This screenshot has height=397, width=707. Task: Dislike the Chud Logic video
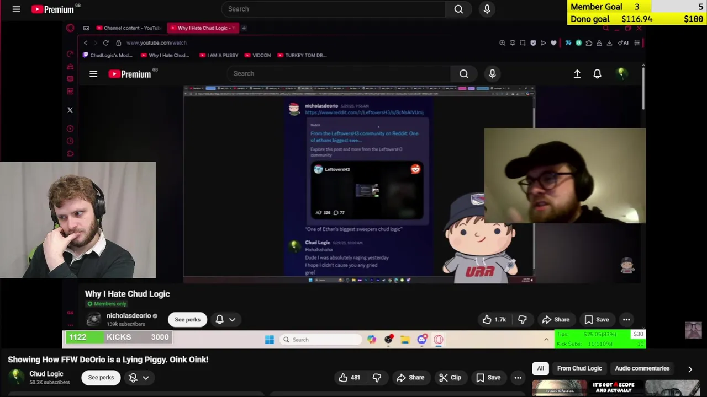pos(377,378)
